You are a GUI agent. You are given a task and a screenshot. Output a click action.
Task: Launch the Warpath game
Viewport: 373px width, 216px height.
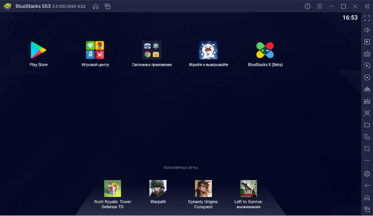click(158, 189)
